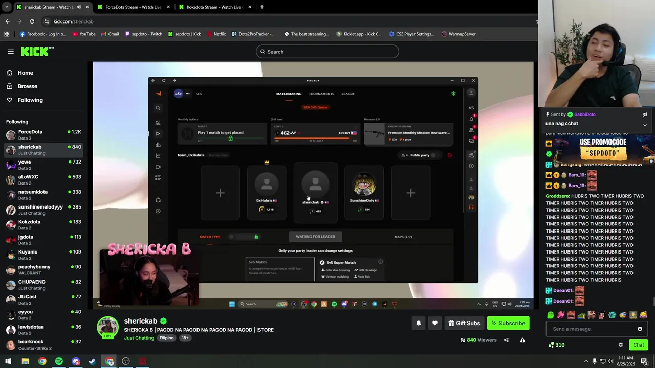Open the Chrome apps grid on the bookmarks bar
This screenshot has width=655, height=368.
point(7,34)
